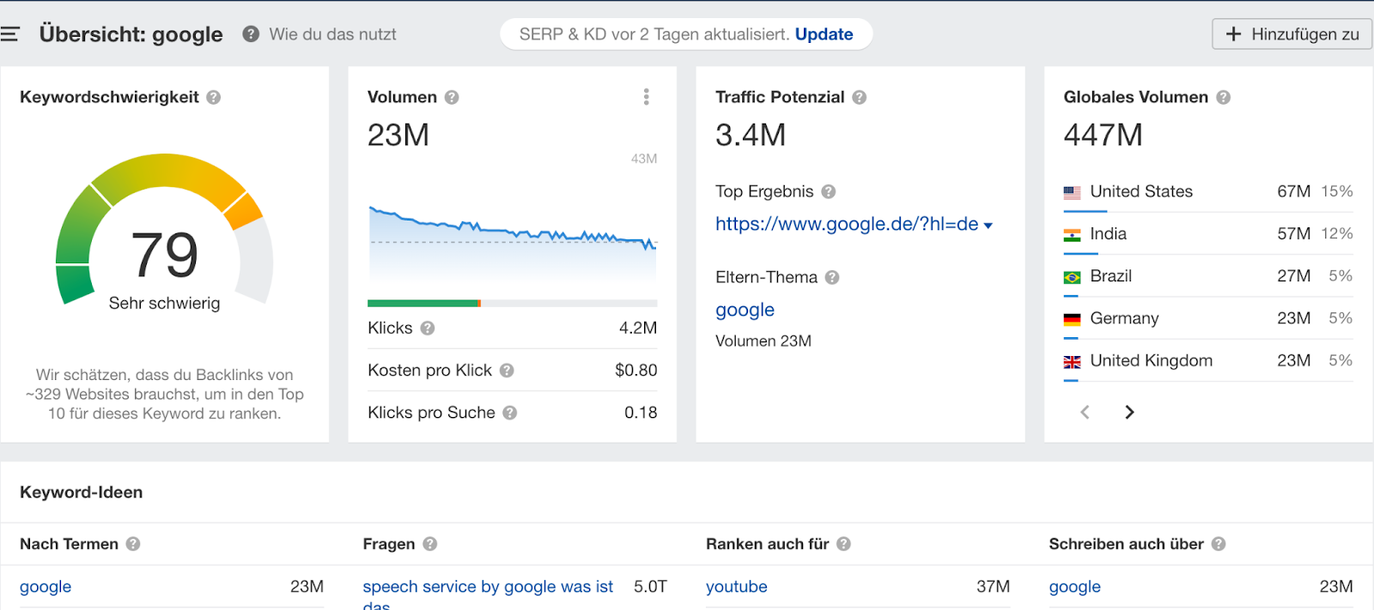
Task: Click the 'Keyword-Ideen' section heading
Action: 82,493
